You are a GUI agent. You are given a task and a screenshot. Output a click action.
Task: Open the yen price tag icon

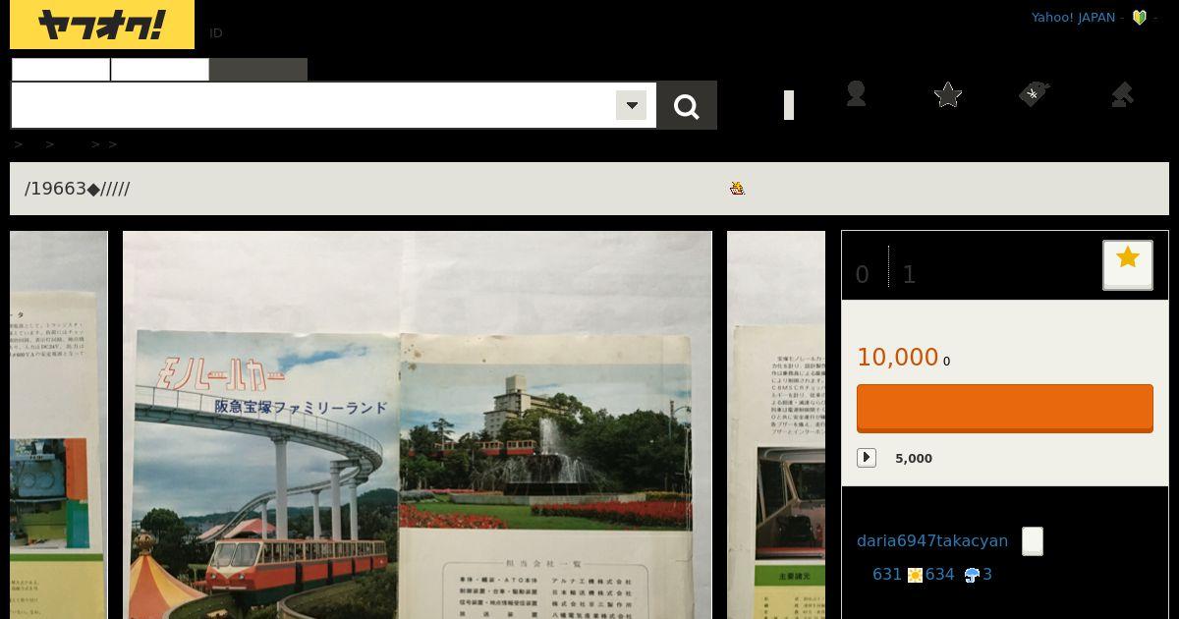(x=1034, y=94)
